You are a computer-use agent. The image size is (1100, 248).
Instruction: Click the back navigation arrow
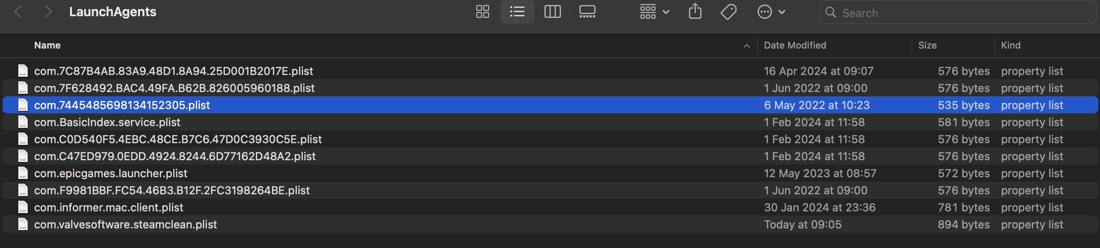coord(19,12)
